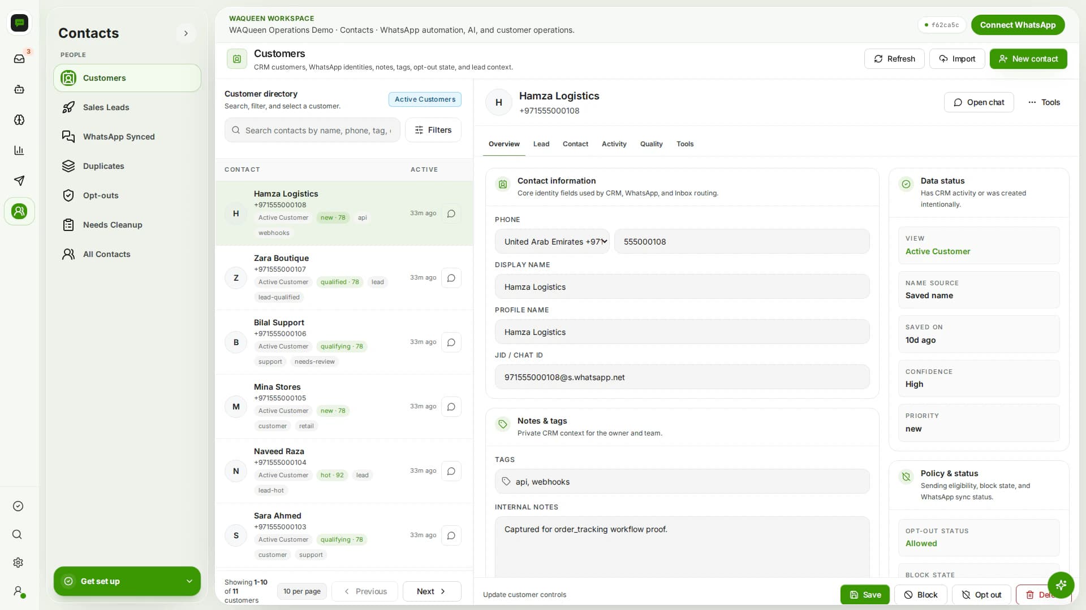Click the floating AI sparkle assistant button
1086x610 pixels.
[1061, 585]
